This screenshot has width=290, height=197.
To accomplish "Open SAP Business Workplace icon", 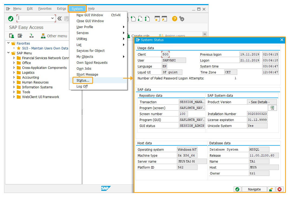I will click(31, 36).
